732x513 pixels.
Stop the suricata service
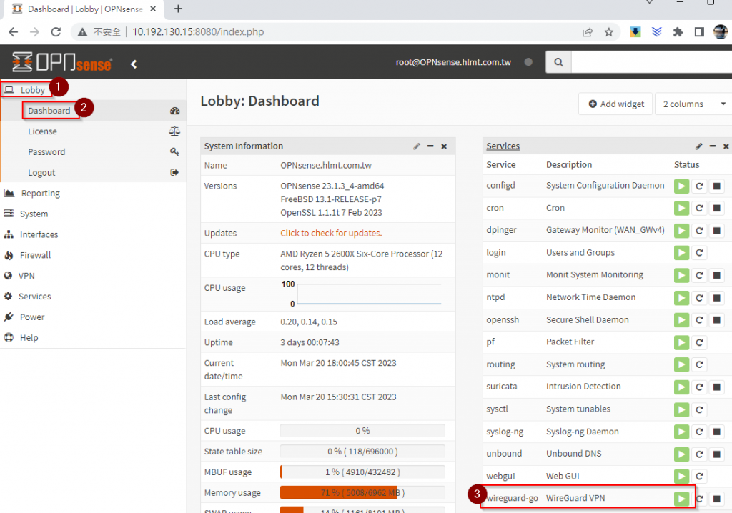716,387
